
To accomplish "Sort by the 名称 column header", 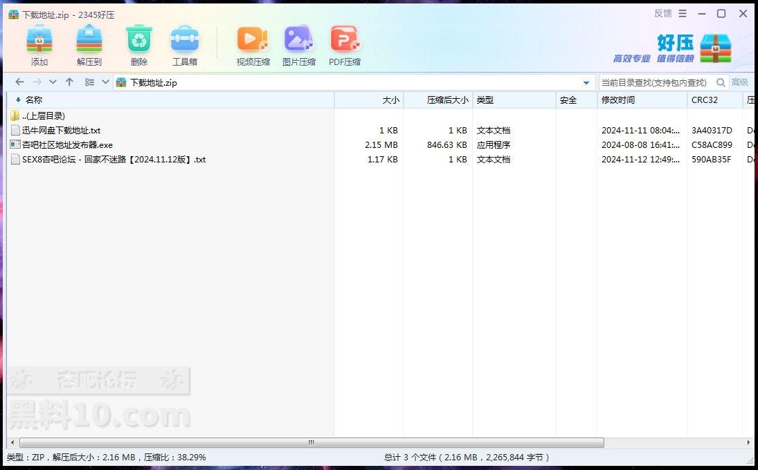I will coord(170,100).
